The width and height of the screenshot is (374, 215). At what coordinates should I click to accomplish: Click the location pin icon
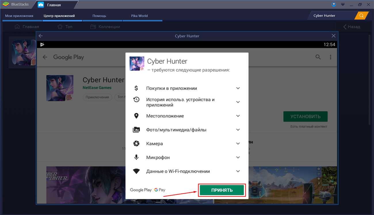coord(136,116)
